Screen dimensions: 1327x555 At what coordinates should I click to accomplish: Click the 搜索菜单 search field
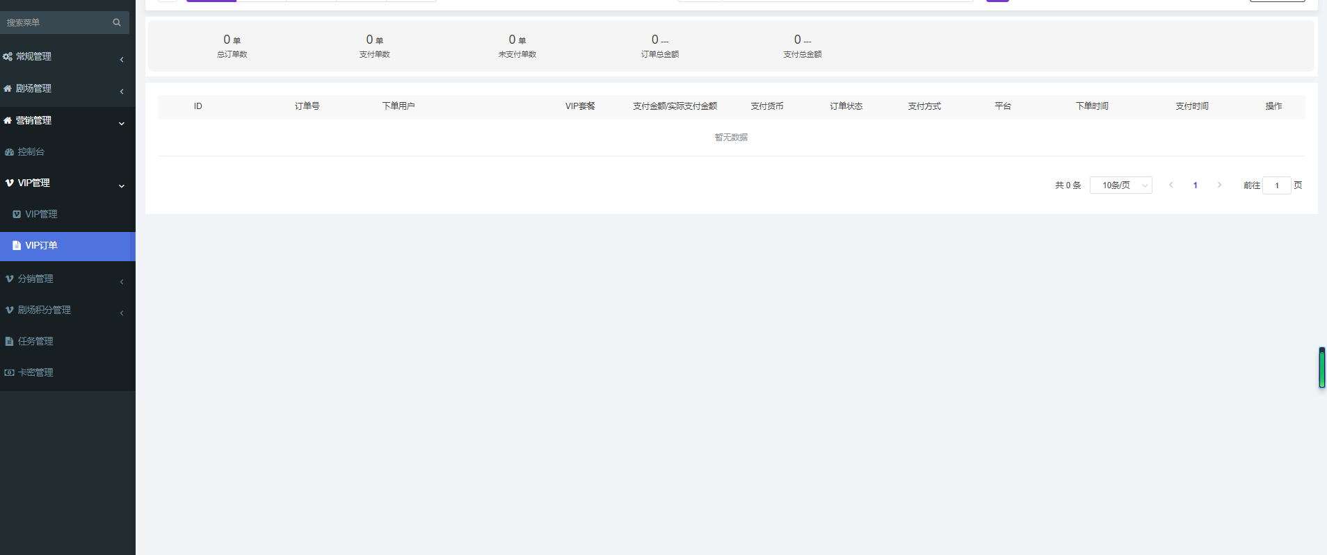coord(56,23)
